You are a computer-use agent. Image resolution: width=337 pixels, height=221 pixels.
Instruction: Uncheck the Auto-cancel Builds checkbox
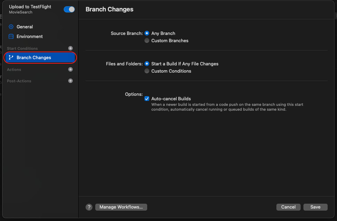point(147,99)
